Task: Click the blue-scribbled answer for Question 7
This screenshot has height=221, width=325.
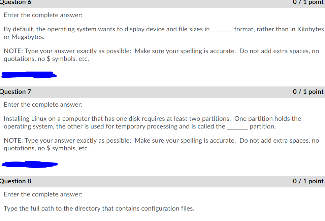Action: 30,164
